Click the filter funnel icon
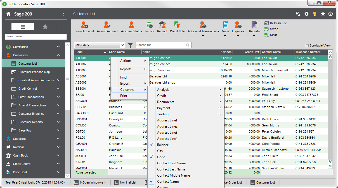 click(x=130, y=45)
